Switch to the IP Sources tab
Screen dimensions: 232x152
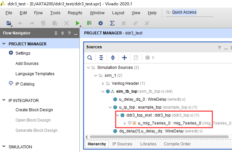click(x=122, y=144)
